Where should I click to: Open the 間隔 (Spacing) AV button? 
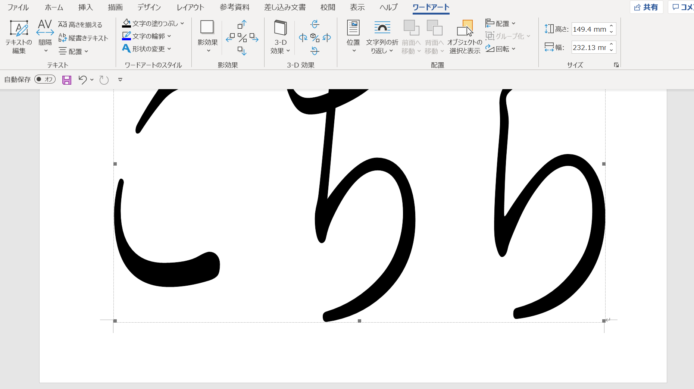click(45, 37)
